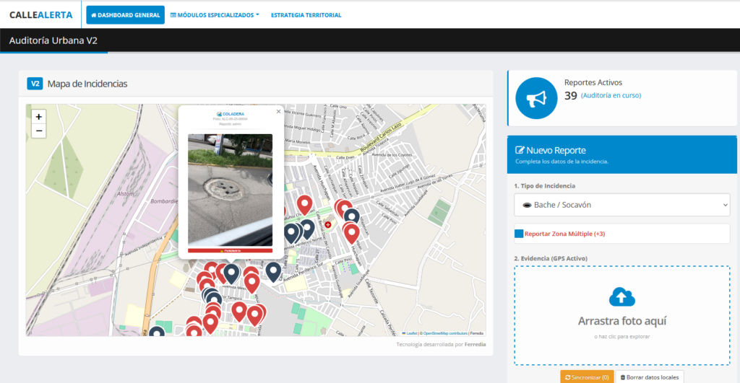740x383 pixels.
Task: Open the Tipo de Incidencia dropdown
Action: pyautogui.click(x=622, y=205)
